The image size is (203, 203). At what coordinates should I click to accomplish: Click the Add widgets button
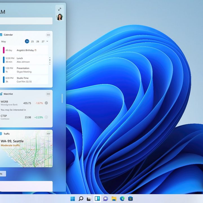pyautogui.click(x=3, y=174)
